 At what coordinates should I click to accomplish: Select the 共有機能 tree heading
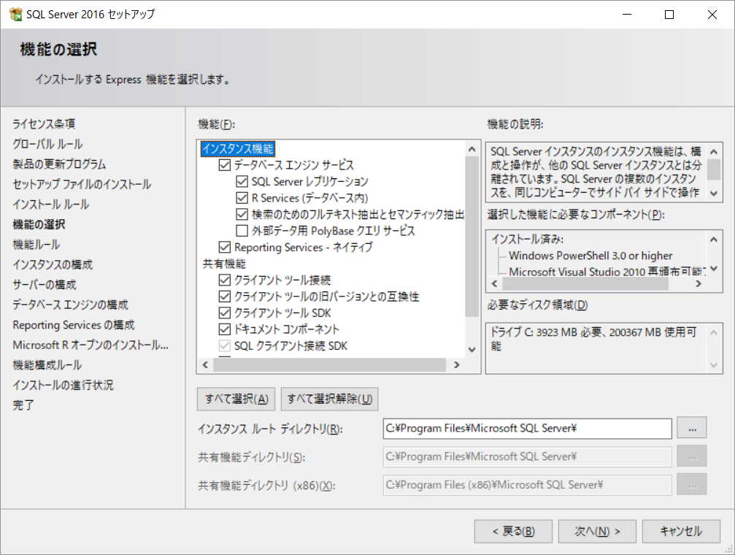tap(224, 264)
